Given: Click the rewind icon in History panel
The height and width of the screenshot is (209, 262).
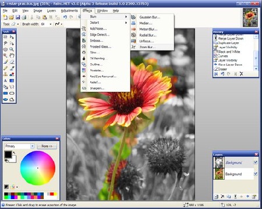Looking at the screenshot, I should [216, 74].
